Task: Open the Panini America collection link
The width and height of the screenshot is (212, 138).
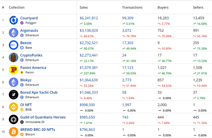Action: 33,67
